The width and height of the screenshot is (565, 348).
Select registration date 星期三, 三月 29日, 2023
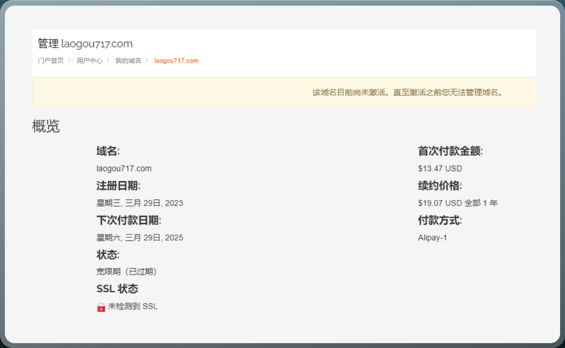pyautogui.click(x=140, y=203)
